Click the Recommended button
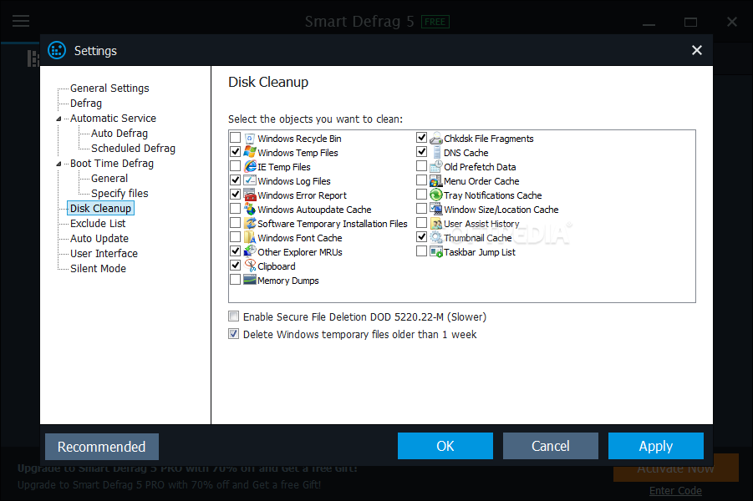The height and width of the screenshot is (501, 753). click(102, 447)
